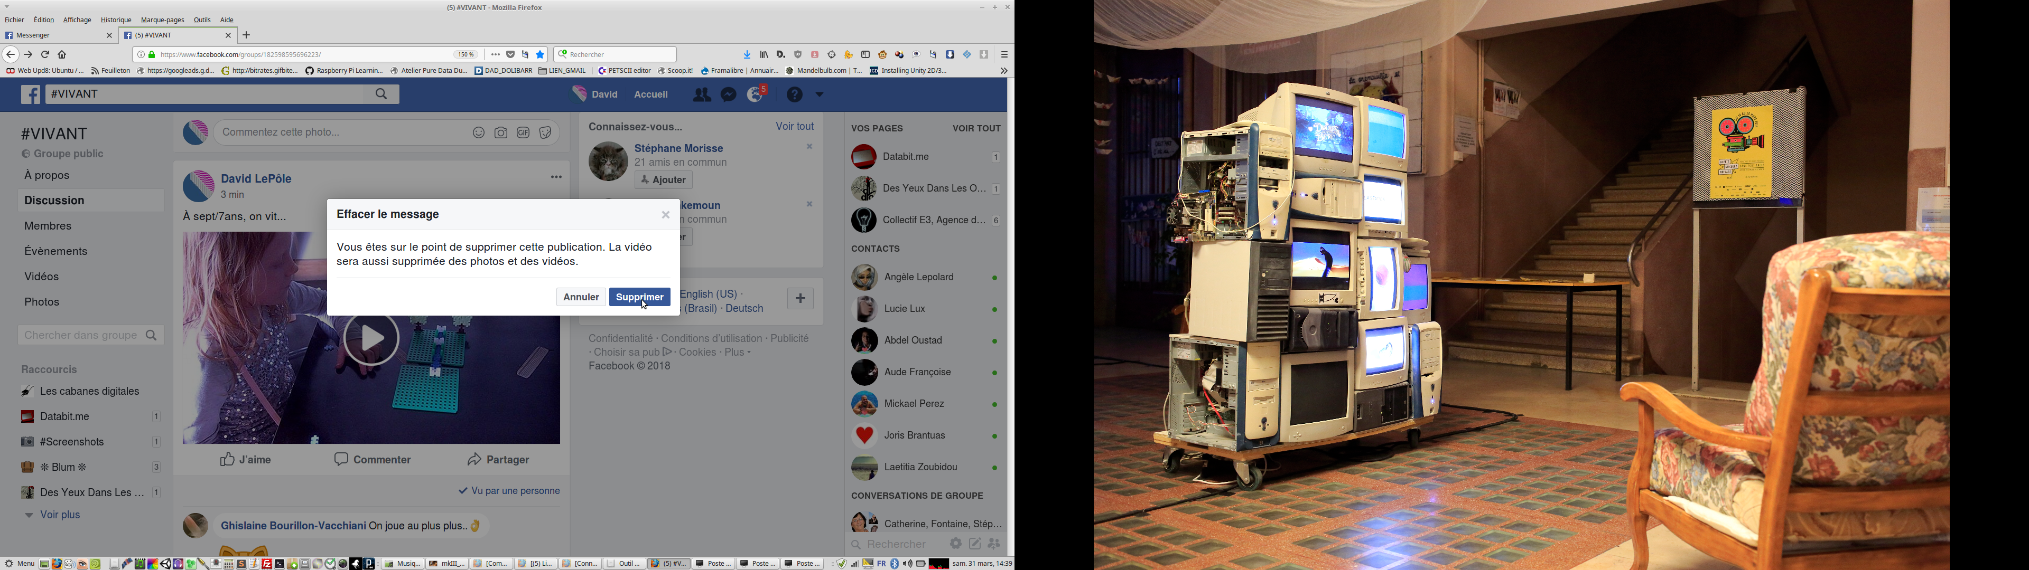
Task: Click the Firefox bookmark star icon
Action: [541, 54]
